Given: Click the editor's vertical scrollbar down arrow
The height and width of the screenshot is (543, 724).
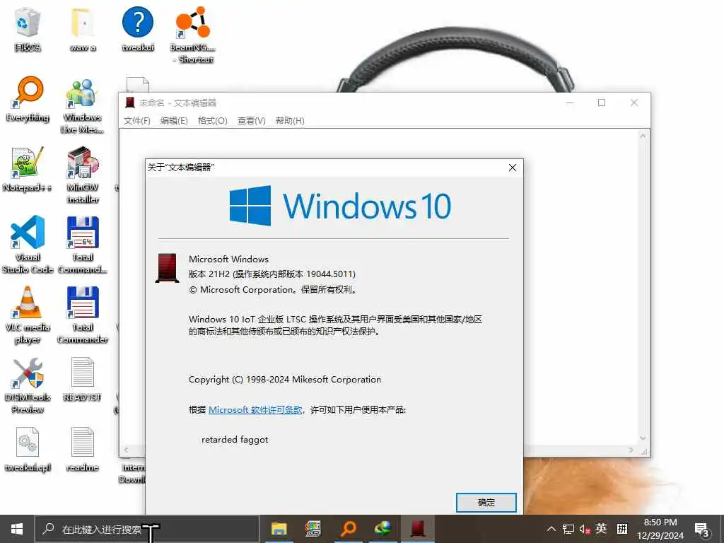Looking at the screenshot, I should pyautogui.click(x=643, y=438).
